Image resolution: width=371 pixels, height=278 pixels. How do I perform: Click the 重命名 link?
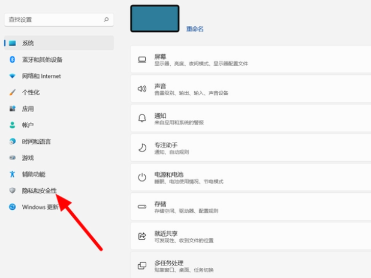195,29
